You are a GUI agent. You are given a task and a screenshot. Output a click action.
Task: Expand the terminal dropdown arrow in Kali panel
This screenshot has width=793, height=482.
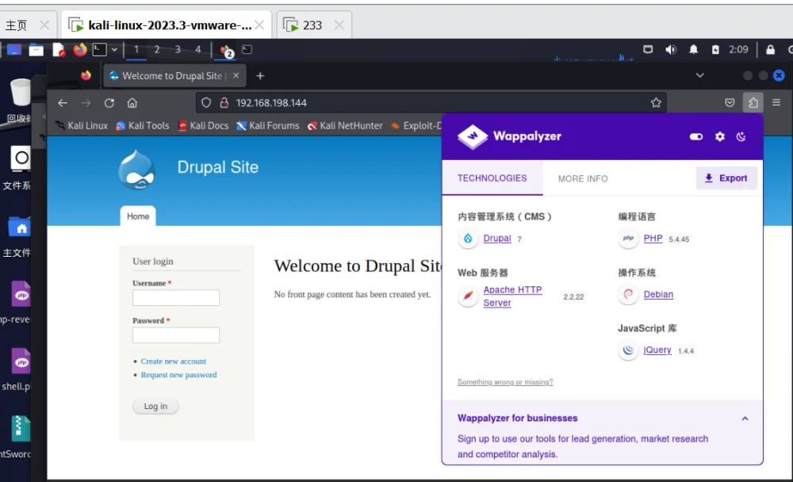pos(114,50)
